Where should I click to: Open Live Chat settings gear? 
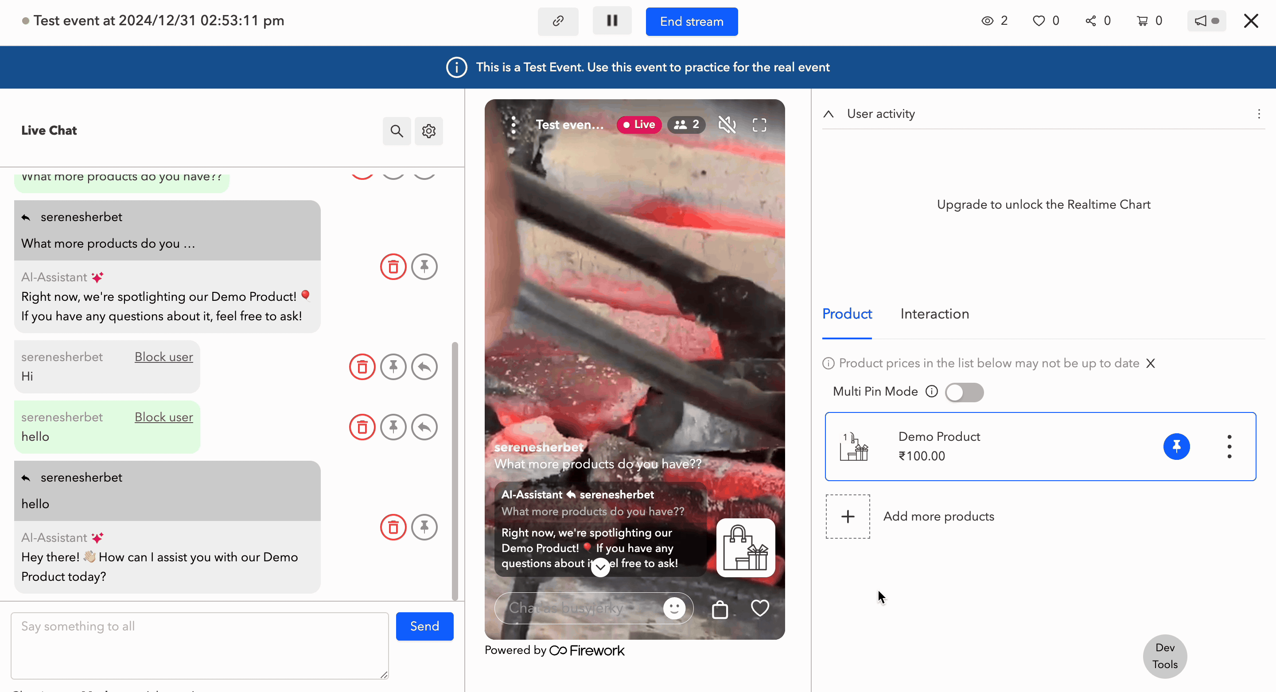click(x=428, y=131)
